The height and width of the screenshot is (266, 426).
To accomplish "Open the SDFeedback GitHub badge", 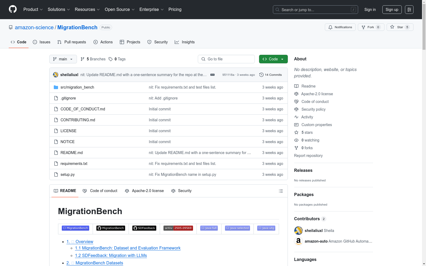I will tap(144, 228).
